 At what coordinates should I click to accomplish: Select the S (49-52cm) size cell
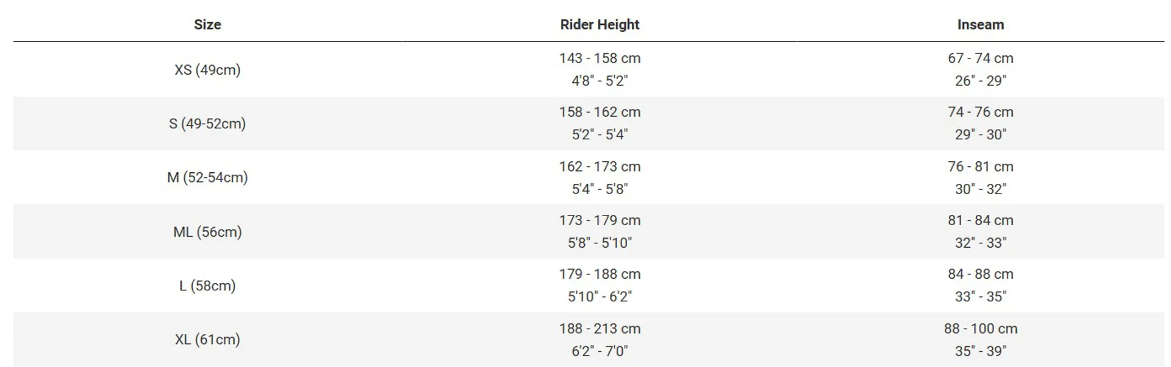pos(207,124)
